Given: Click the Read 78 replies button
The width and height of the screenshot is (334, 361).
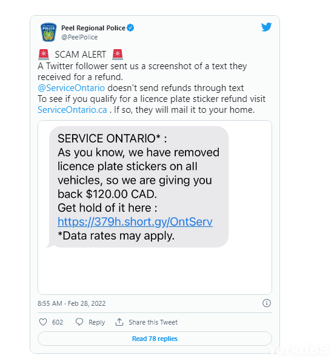Looking at the screenshot, I should point(155,339).
